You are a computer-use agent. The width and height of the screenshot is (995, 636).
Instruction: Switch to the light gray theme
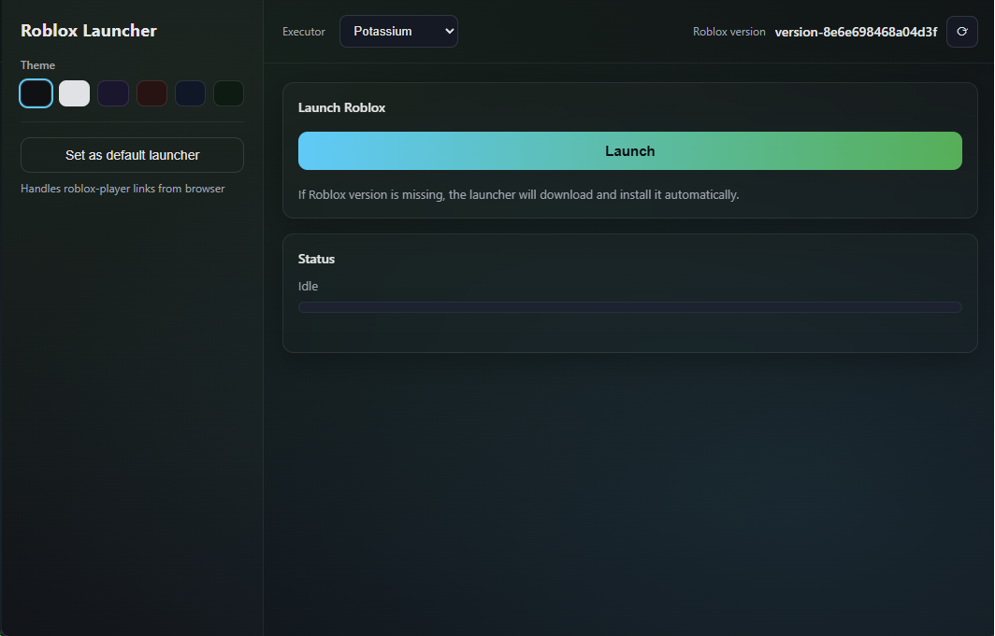pyautogui.click(x=74, y=92)
